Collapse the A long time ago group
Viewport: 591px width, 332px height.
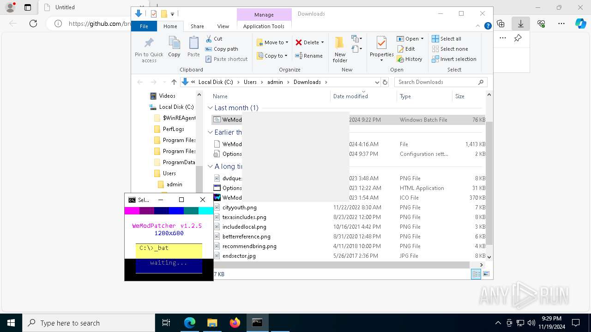coord(210,166)
